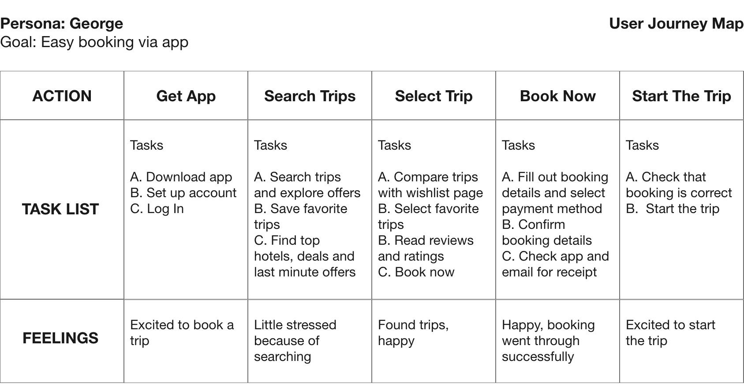
Task: Select the 'Happy, booking went through successfully' cell
Action: point(548,341)
